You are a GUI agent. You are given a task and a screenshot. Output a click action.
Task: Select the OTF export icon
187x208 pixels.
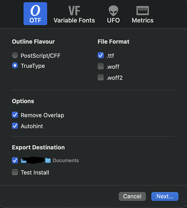point(35,11)
